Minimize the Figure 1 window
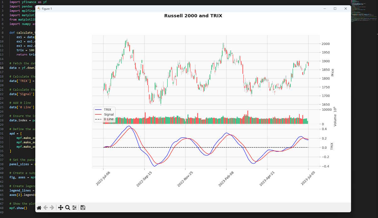 point(324,8)
